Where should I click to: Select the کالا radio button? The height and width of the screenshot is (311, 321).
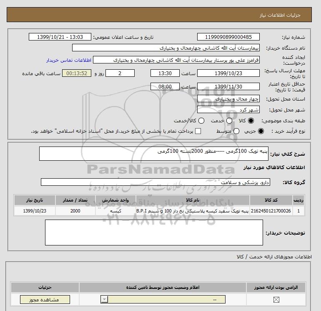point(251,121)
